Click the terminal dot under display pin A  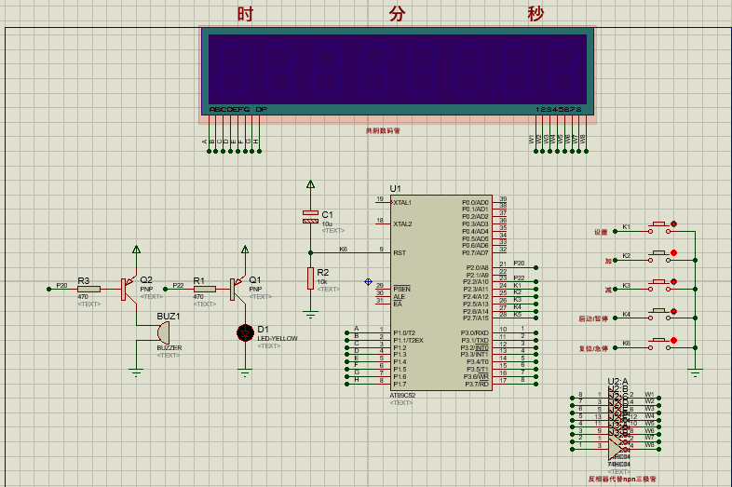pos(210,151)
